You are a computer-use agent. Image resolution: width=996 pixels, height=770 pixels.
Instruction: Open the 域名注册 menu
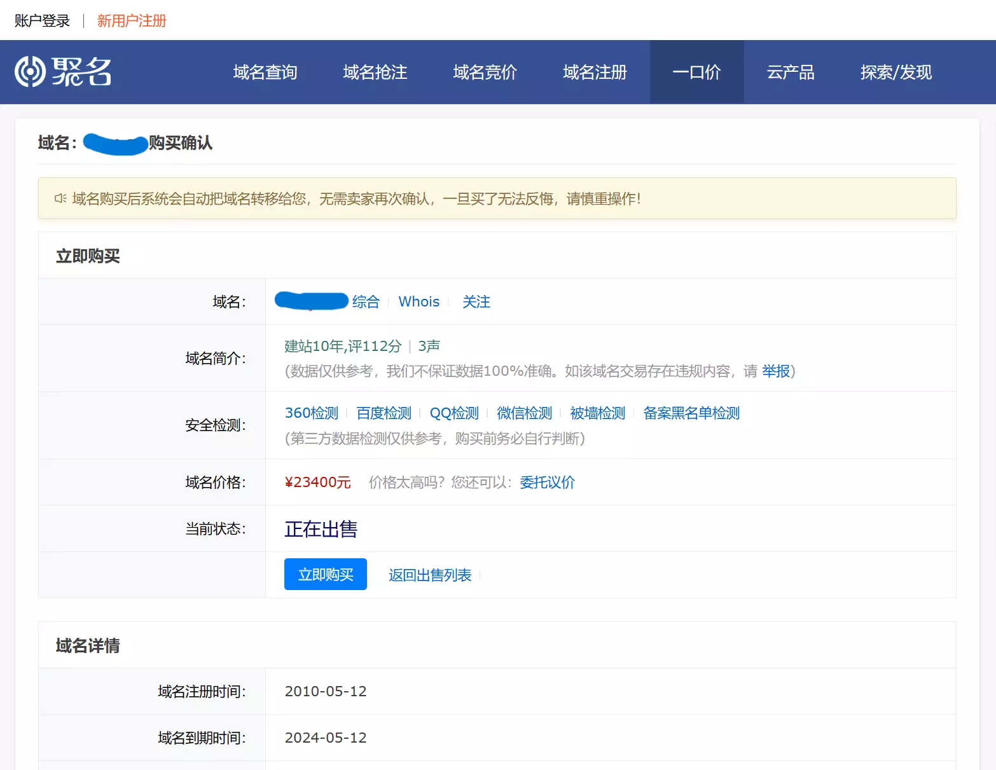595,72
